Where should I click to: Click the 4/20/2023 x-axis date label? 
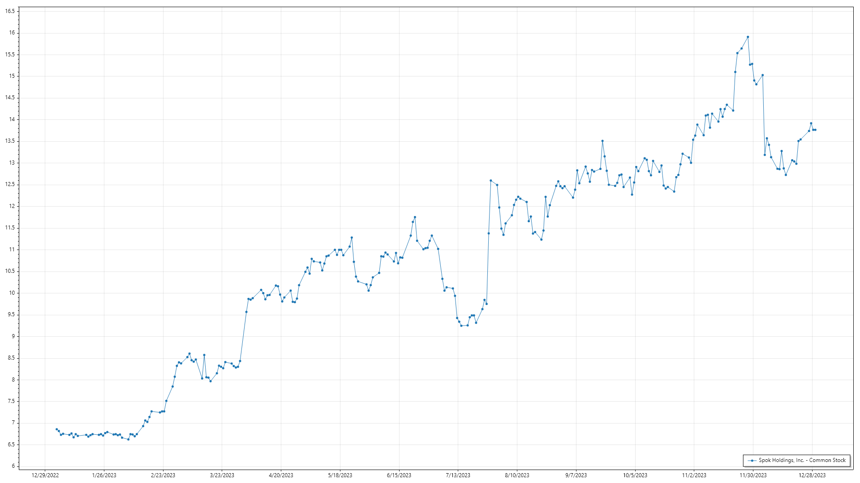click(x=281, y=475)
